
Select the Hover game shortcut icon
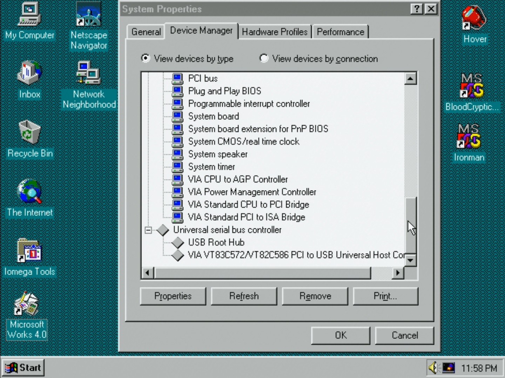pos(474,18)
